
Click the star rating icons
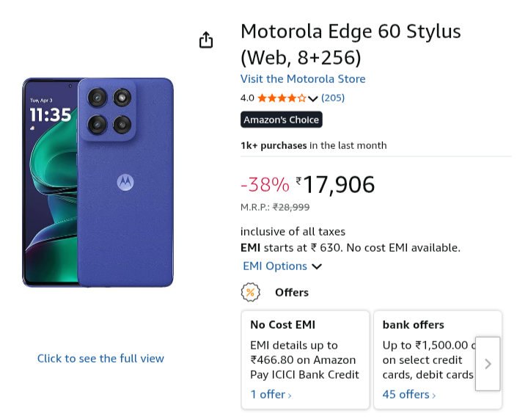[282, 98]
